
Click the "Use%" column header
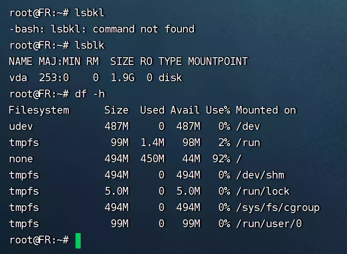(218, 110)
